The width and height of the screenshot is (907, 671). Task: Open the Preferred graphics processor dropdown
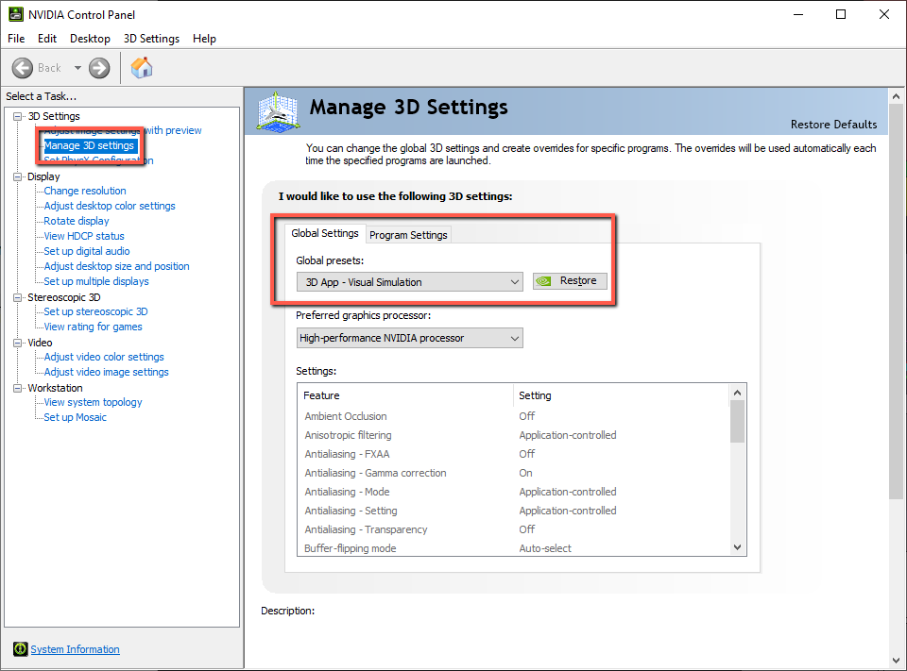tap(409, 338)
